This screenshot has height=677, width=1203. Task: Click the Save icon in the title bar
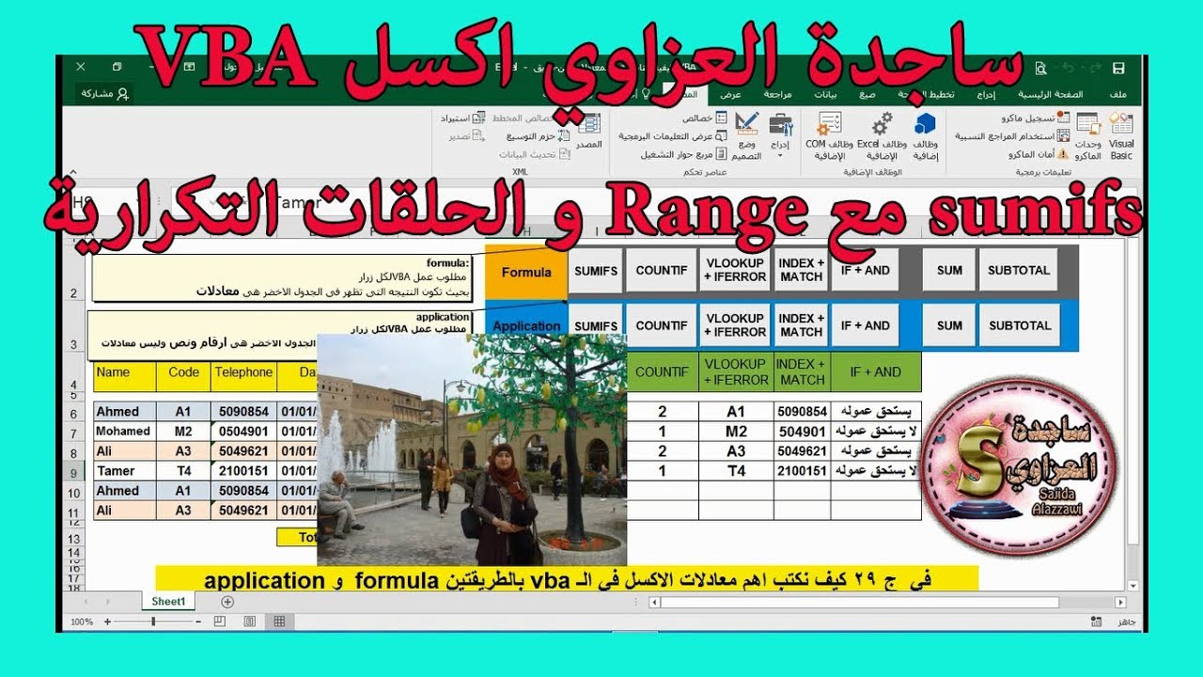[1118, 69]
